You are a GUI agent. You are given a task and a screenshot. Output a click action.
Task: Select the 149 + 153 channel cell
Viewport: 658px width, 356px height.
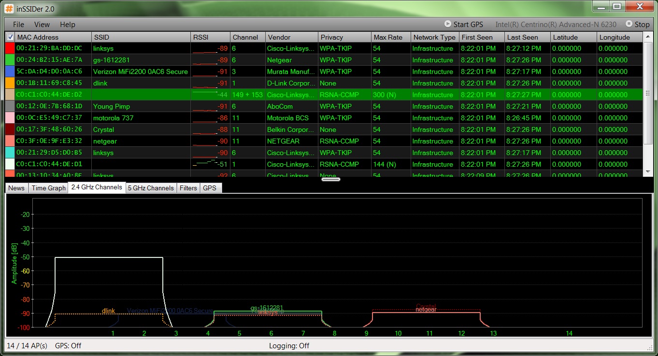click(x=247, y=95)
